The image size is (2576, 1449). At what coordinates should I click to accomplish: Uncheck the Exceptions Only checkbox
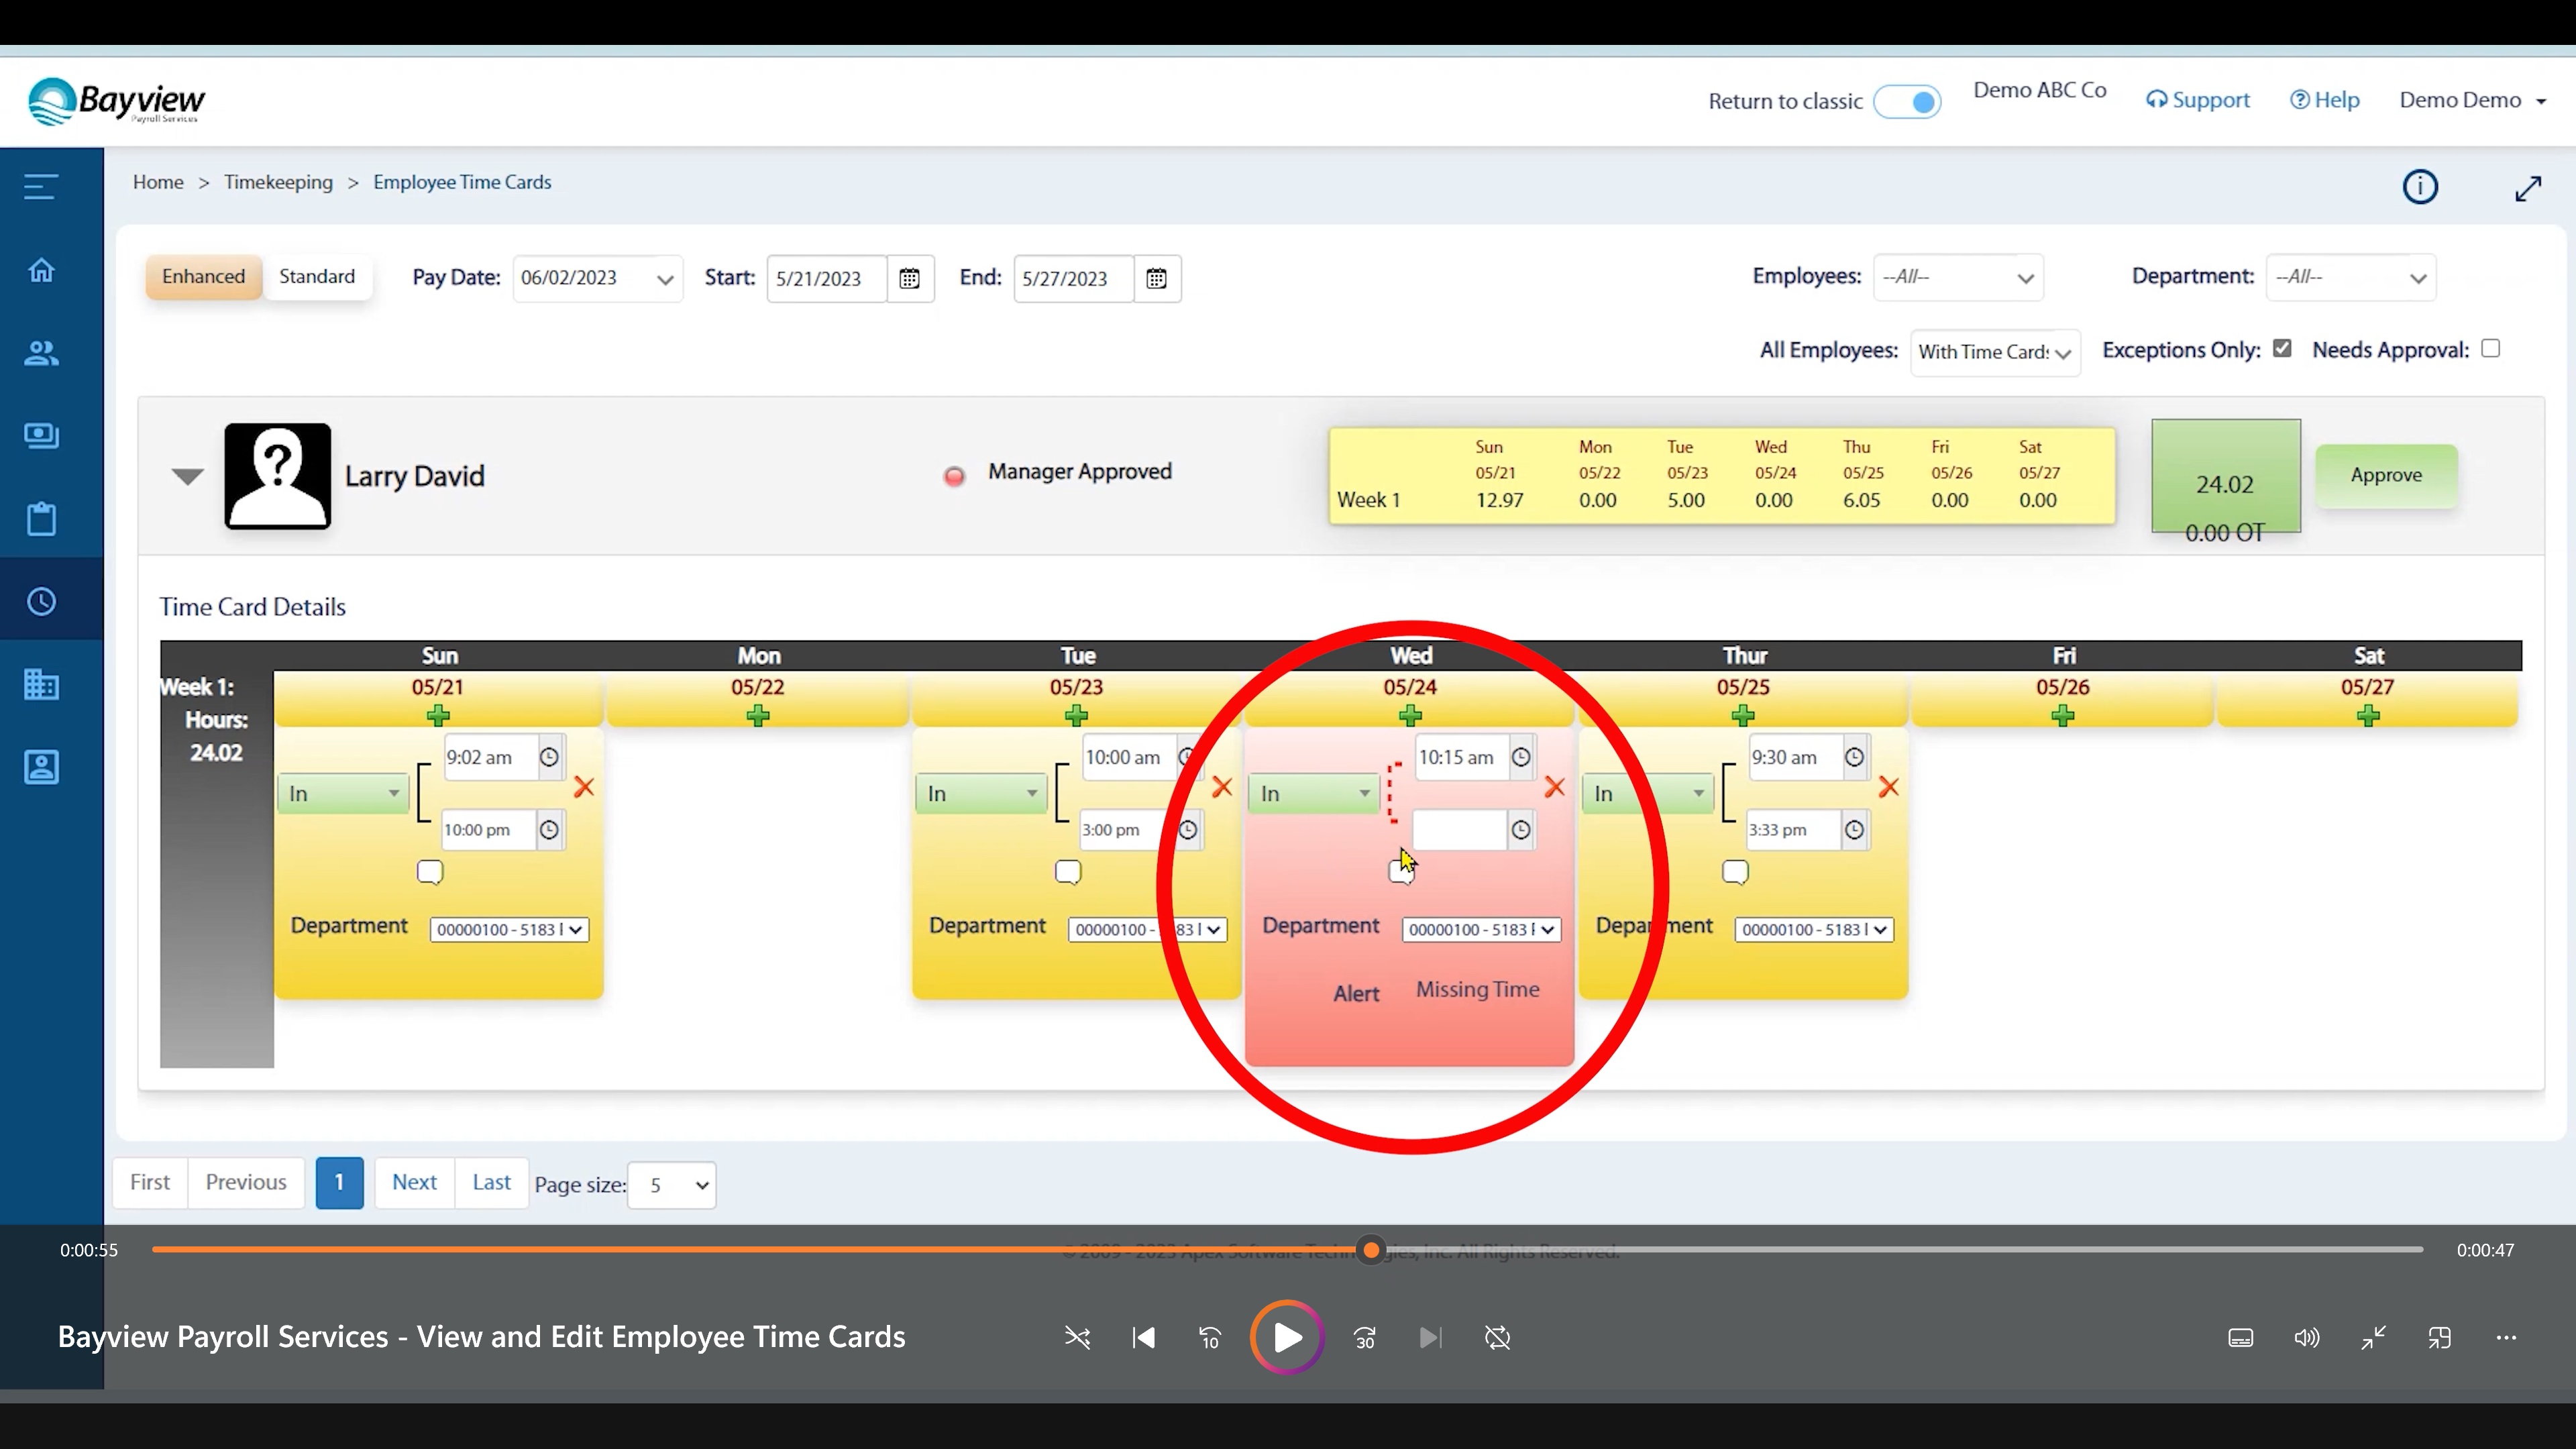click(x=2282, y=349)
